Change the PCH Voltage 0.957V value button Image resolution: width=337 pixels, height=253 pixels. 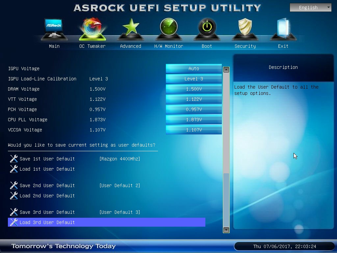[194, 109]
